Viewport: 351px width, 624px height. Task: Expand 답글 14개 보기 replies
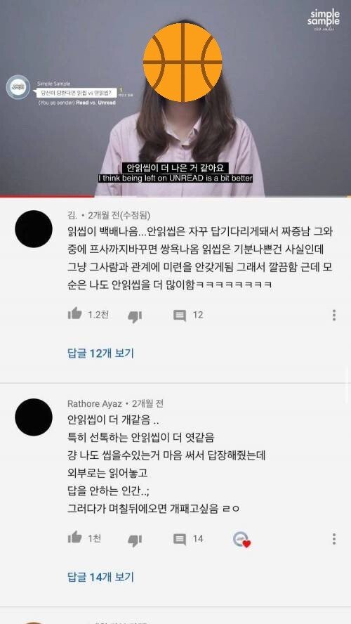click(x=100, y=577)
